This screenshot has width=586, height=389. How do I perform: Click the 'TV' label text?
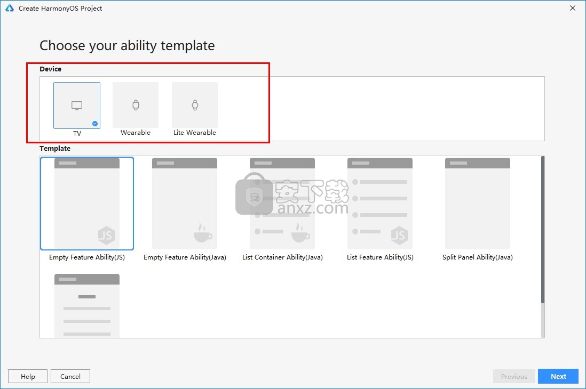coord(77,133)
